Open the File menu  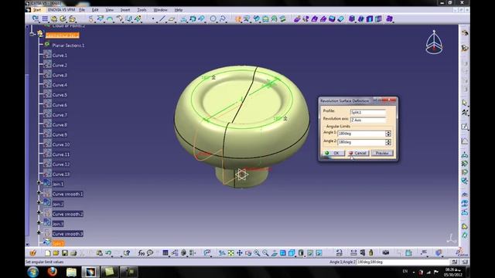(x=82, y=10)
